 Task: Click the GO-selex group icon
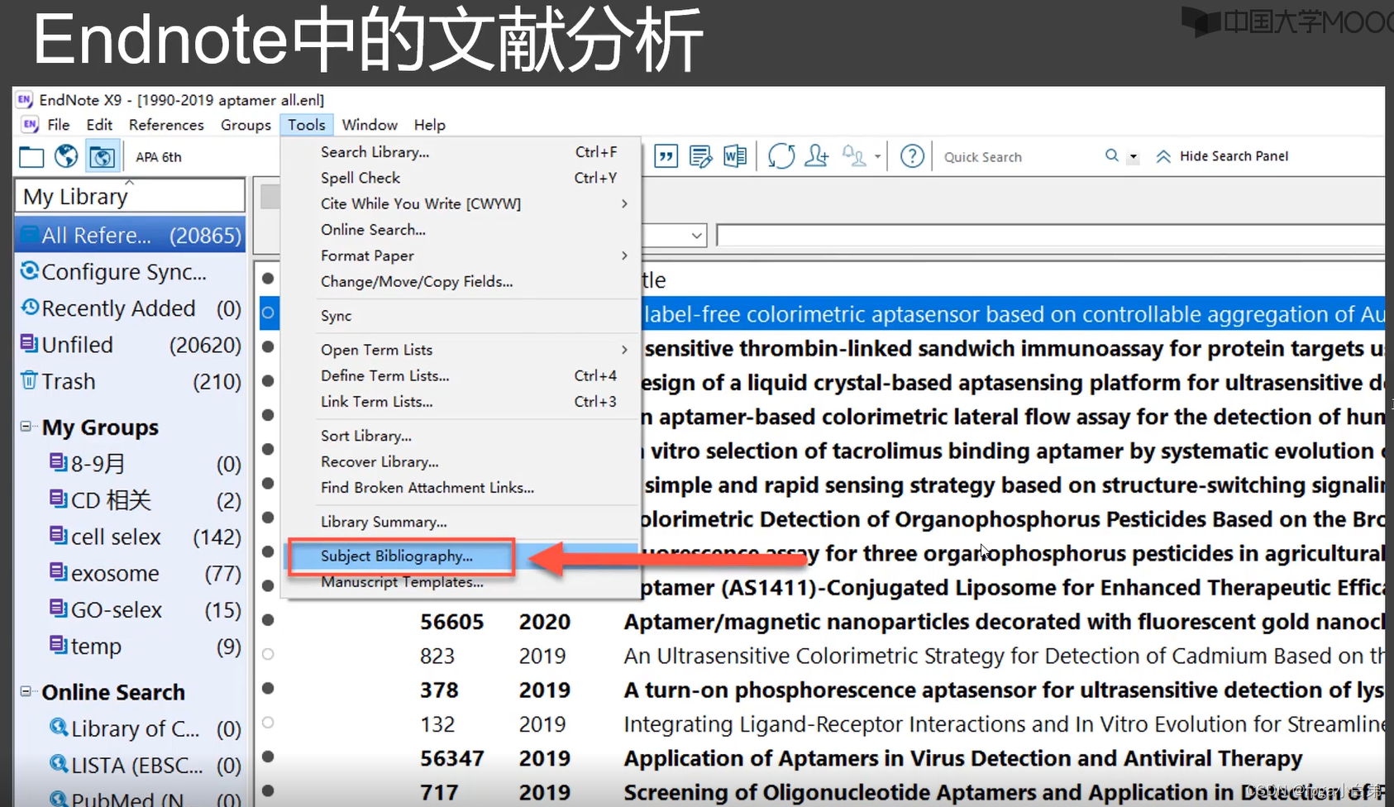click(59, 608)
